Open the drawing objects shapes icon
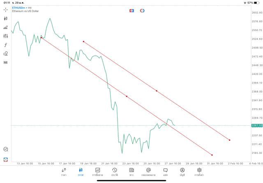Viewport: 263px width, 183px height. tap(6, 54)
